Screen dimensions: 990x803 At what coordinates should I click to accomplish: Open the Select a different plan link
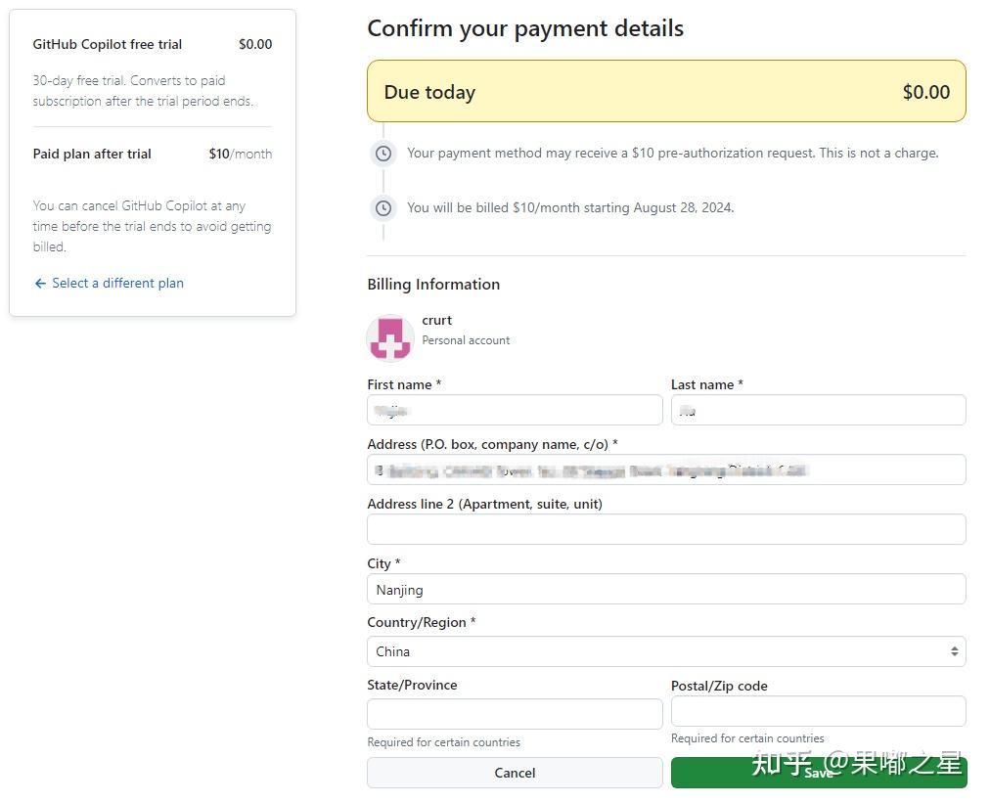click(117, 284)
